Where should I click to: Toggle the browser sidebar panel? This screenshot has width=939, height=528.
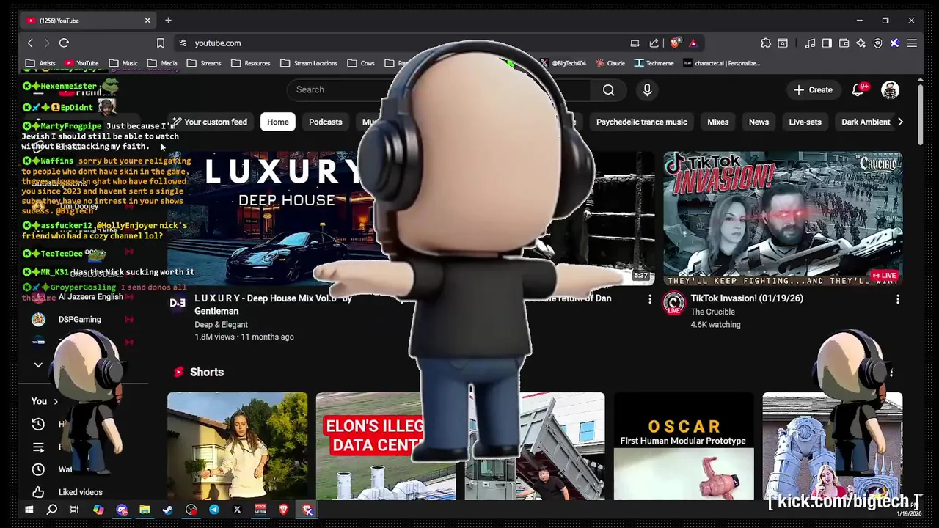pos(827,43)
